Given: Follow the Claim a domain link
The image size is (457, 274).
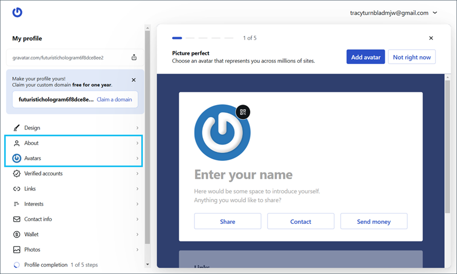Looking at the screenshot, I should 114,99.
